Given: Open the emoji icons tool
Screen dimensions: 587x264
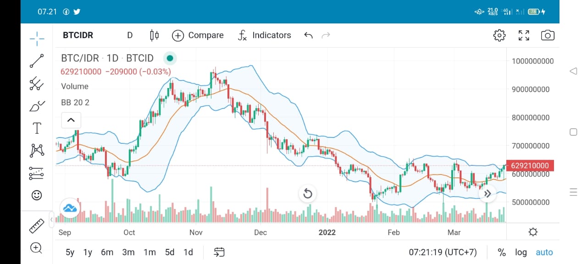Looking at the screenshot, I should pos(37,195).
